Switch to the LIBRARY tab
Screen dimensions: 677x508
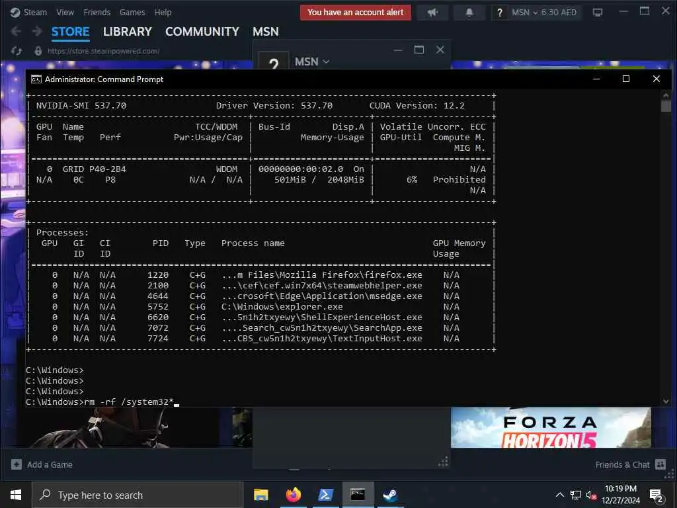tap(128, 32)
